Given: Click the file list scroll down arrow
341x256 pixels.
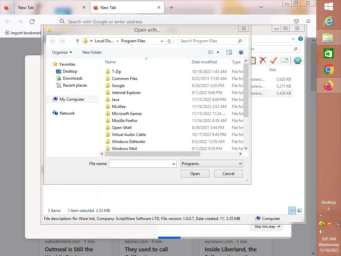Looking at the screenshot, I should pos(246,148).
